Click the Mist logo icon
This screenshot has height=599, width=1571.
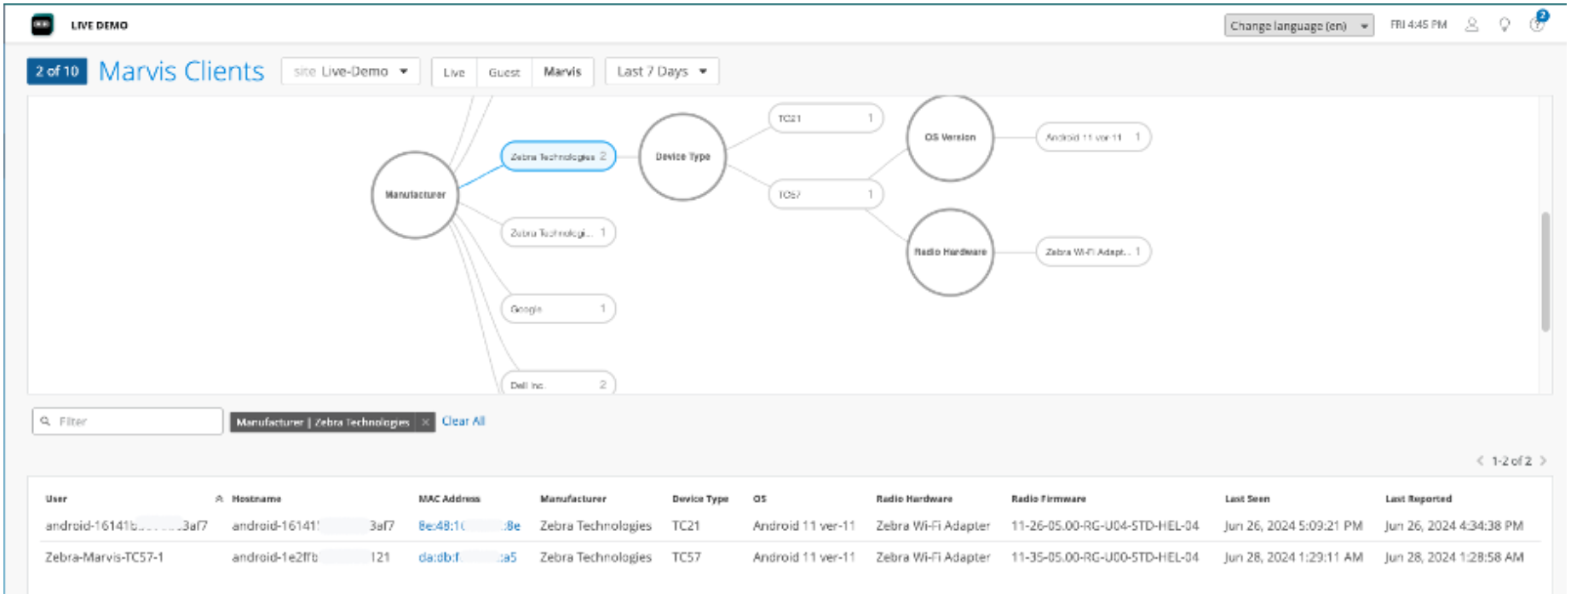42,26
